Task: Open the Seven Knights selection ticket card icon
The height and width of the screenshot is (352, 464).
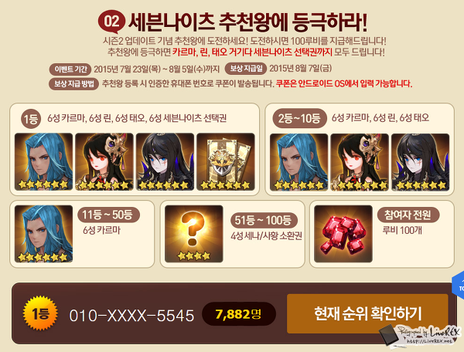Action: pyautogui.click(x=226, y=161)
